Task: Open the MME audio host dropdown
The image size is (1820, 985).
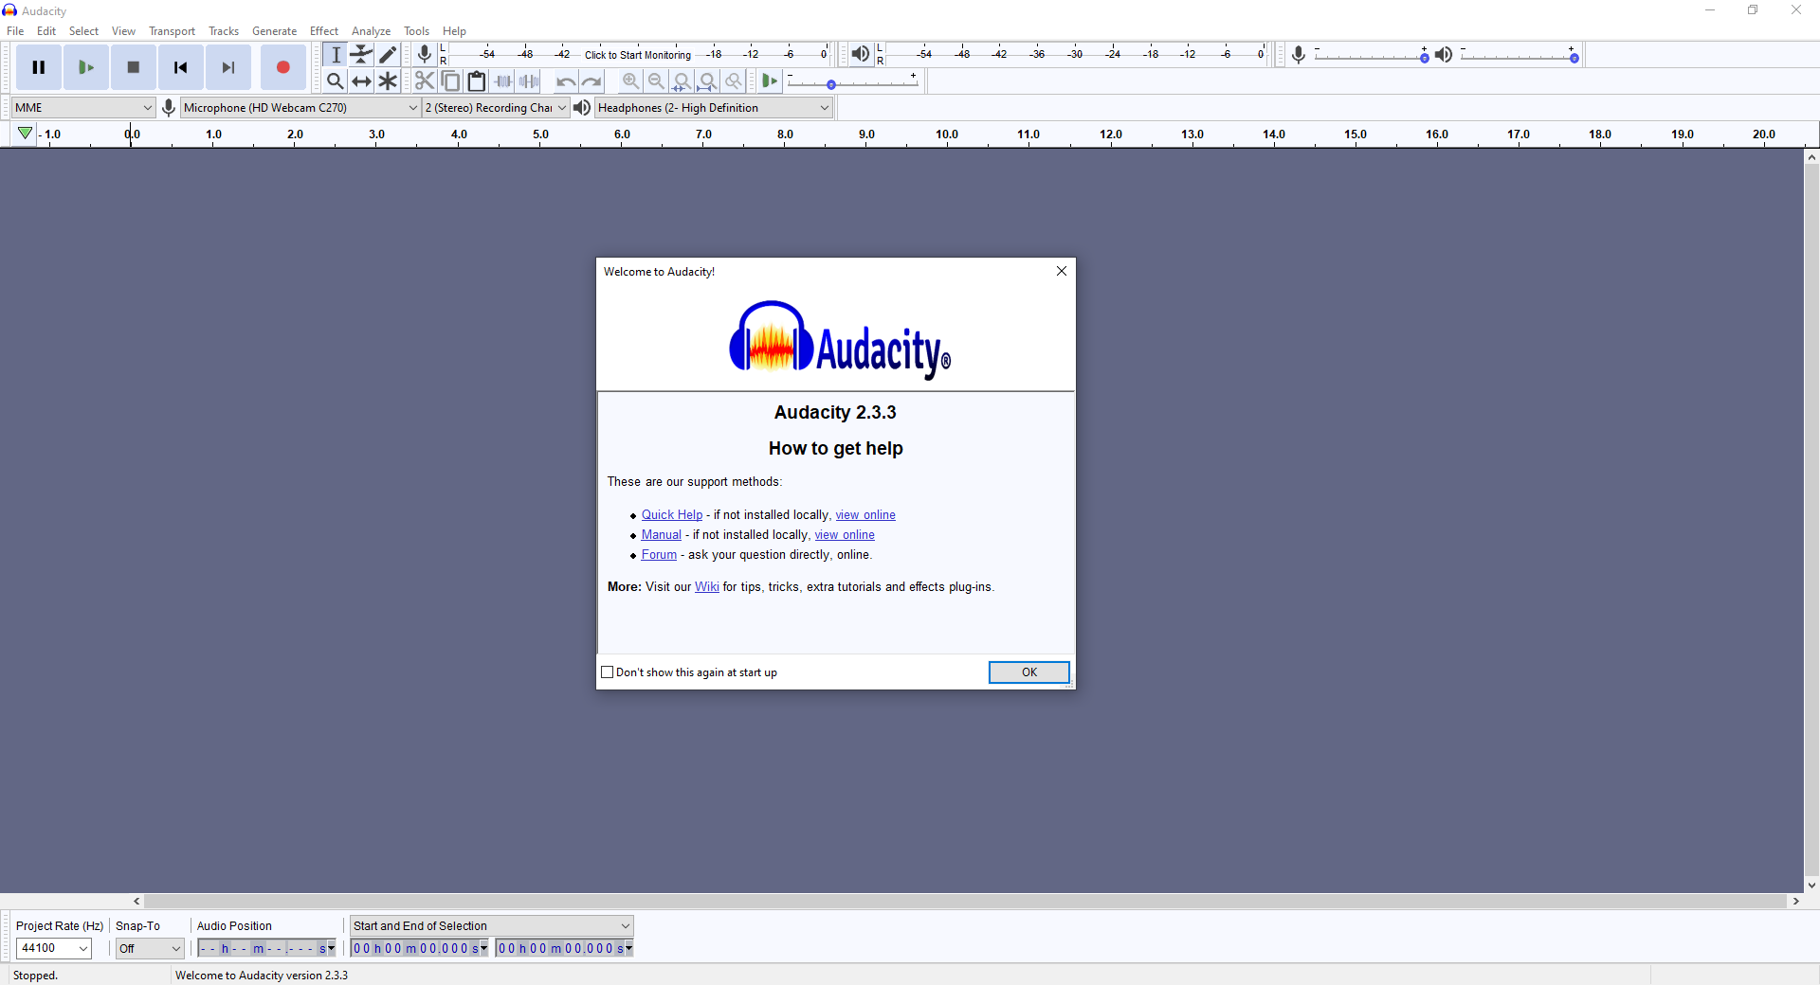Action: click(x=83, y=108)
